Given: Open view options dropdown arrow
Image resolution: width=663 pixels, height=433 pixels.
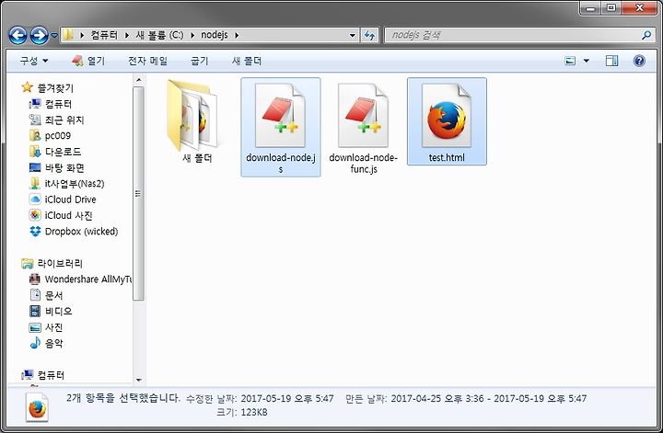Looking at the screenshot, I should [586, 61].
